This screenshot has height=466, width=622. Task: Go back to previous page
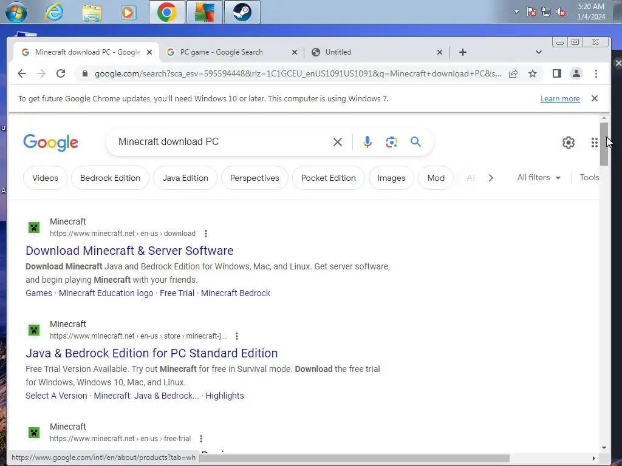click(22, 73)
